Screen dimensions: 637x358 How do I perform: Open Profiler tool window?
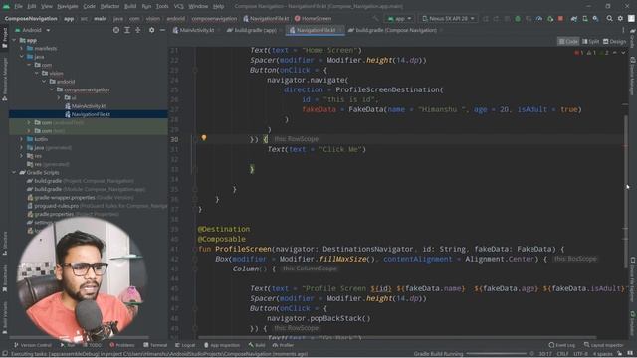(283, 345)
